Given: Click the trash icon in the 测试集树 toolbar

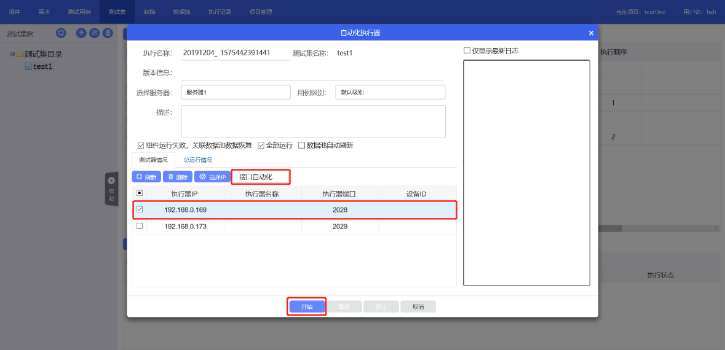Looking at the screenshot, I should [108, 33].
